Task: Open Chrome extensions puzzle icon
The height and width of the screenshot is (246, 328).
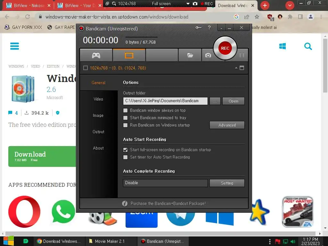Action: 290,17
